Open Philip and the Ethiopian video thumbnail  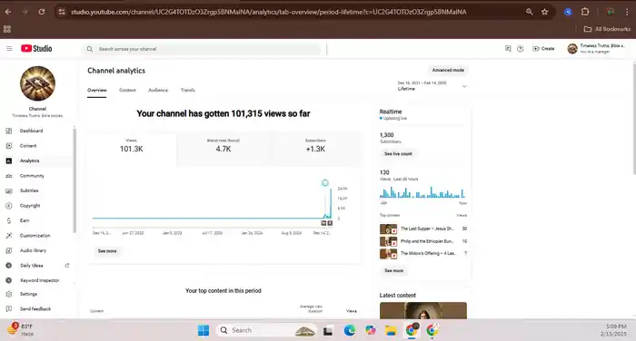pyautogui.click(x=388, y=241)
